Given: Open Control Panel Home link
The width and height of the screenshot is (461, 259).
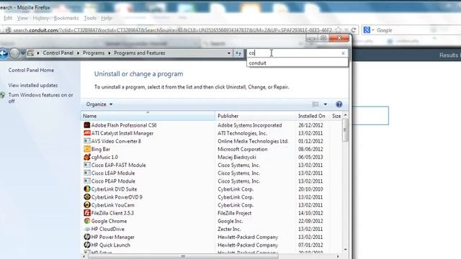Looking at the screenshot, I should (31, 71).
